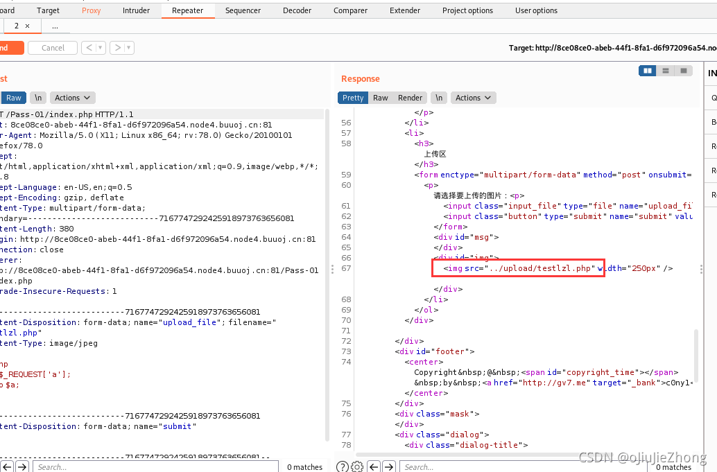Select side-by-side split layout icon
Viewport: 717px width, 472px height.
pos(648,71)
